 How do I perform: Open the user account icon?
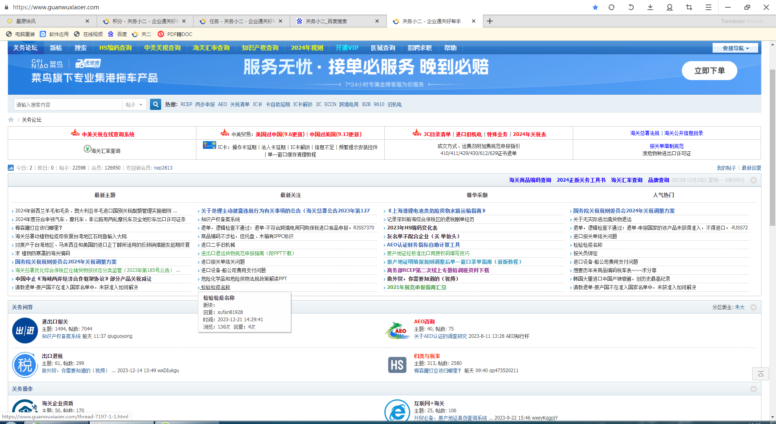(x=670, y=7)
